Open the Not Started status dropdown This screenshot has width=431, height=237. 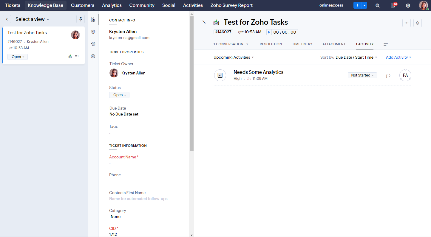(x=362, y=75)
